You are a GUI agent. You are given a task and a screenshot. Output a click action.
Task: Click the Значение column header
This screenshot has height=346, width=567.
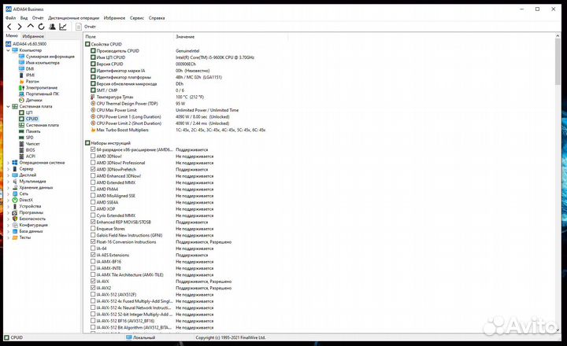pyautogui.click(x=231, y=37)
